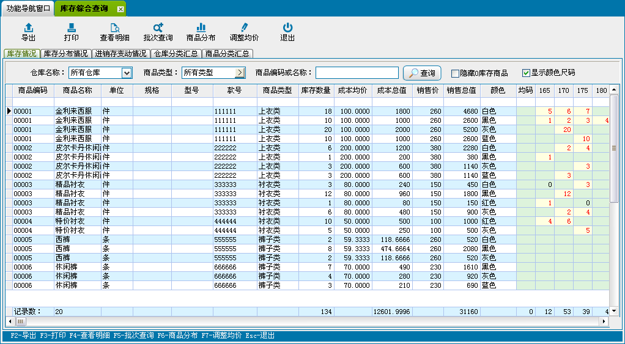Switch to 功能导航窗口 tab

click(27, 9)
